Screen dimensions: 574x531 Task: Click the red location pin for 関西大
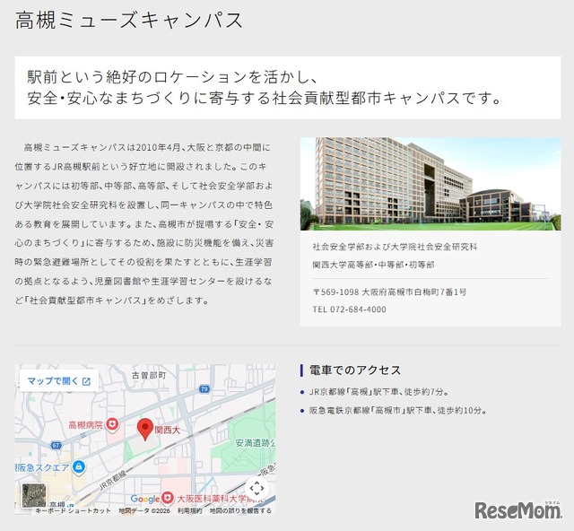[x=145, y=429]
